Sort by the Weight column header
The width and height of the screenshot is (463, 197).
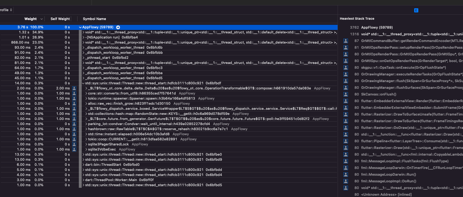click(x=31, y=19)
